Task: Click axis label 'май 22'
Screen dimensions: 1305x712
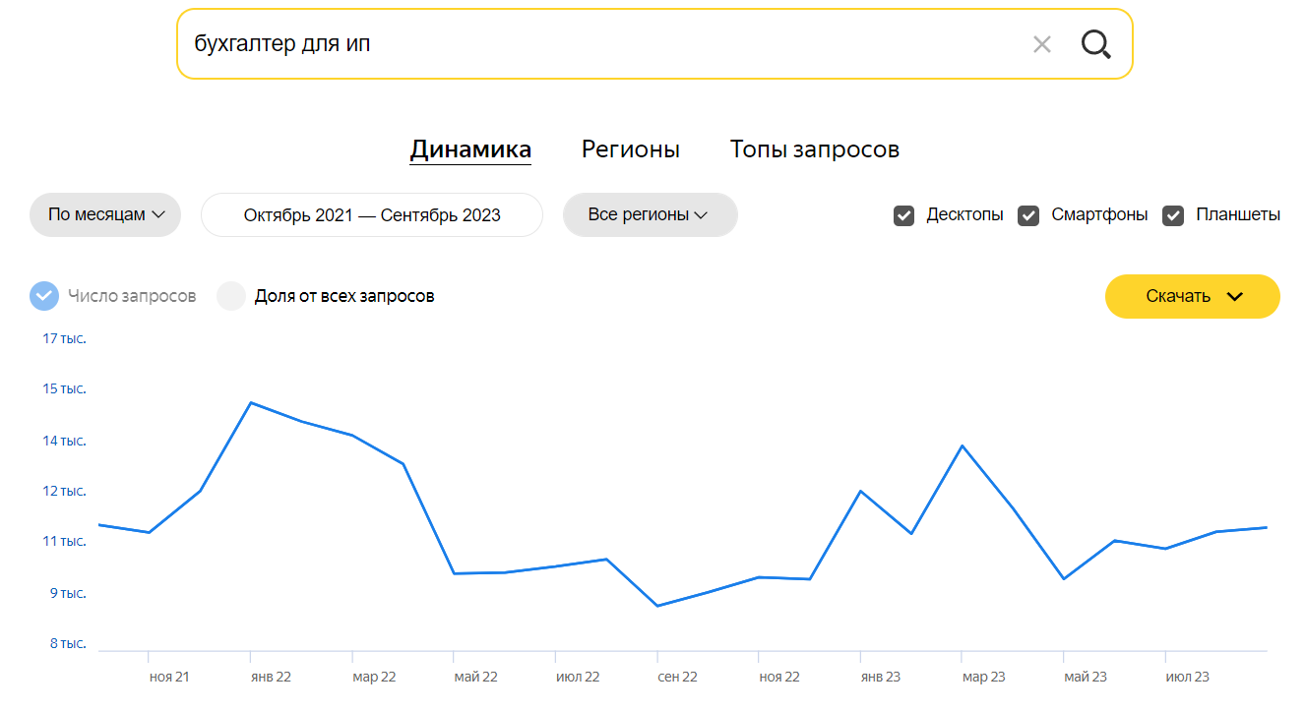Action: (475, 677)
